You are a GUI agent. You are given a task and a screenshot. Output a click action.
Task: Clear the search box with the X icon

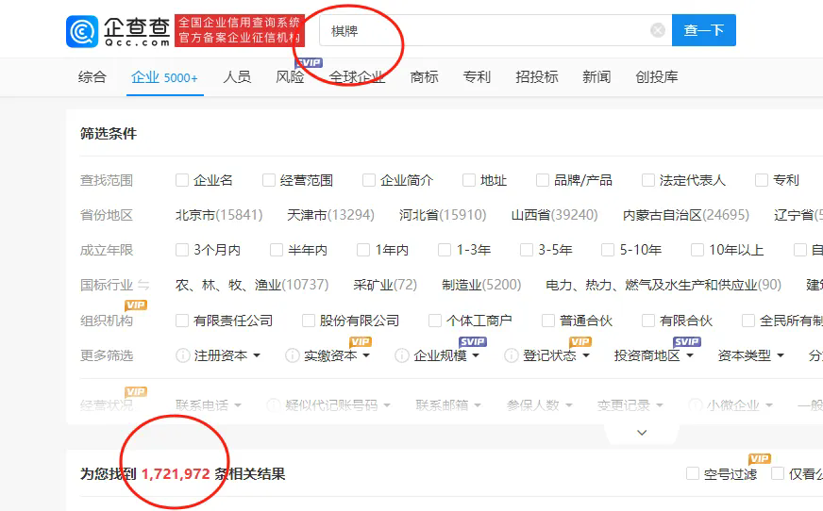(x=658, y=30)
